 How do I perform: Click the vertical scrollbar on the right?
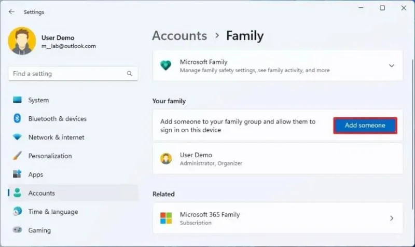(412, 134)
